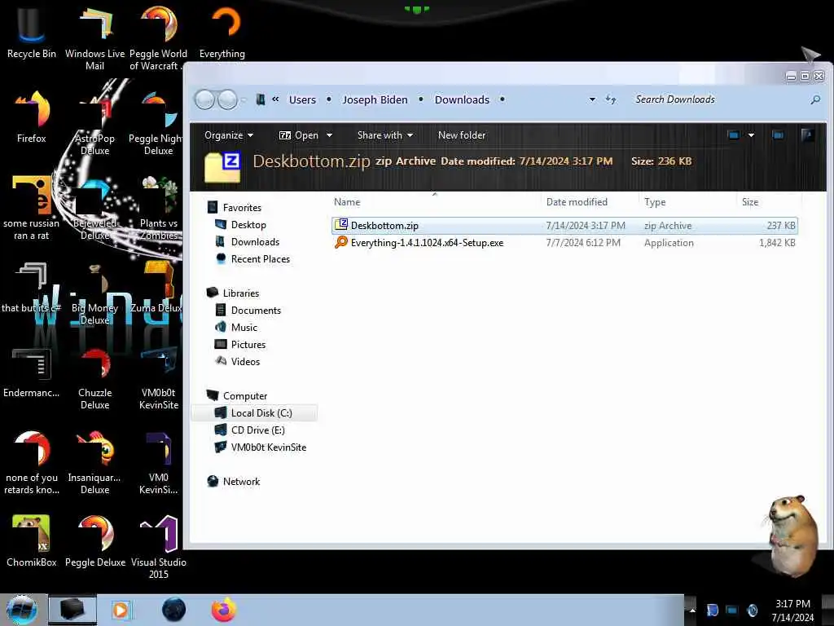Click the Open toolbar button
Viewport: 834px width, 626px height.
[x=299, y=135]
